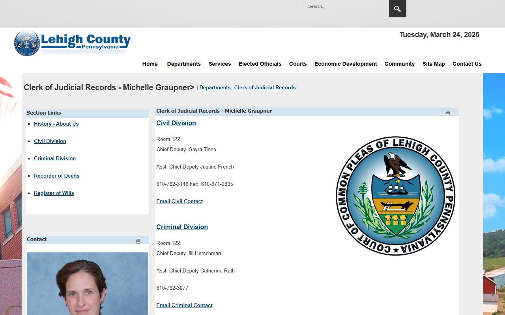Click the Email Criminal Contact link

(184, 305)
